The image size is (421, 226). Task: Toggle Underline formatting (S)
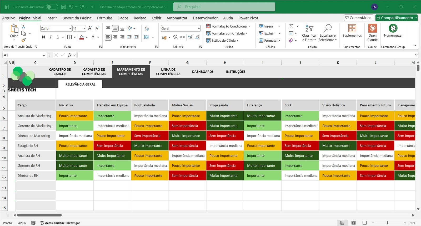click(58, 37)
